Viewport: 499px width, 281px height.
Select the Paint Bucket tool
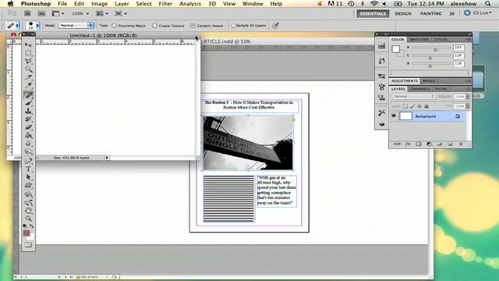[28, 135]
